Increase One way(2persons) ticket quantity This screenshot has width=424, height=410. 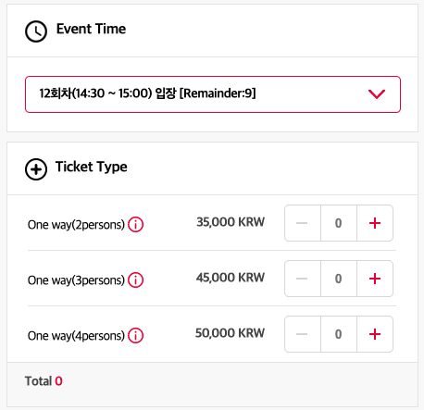tap(375, 223)
